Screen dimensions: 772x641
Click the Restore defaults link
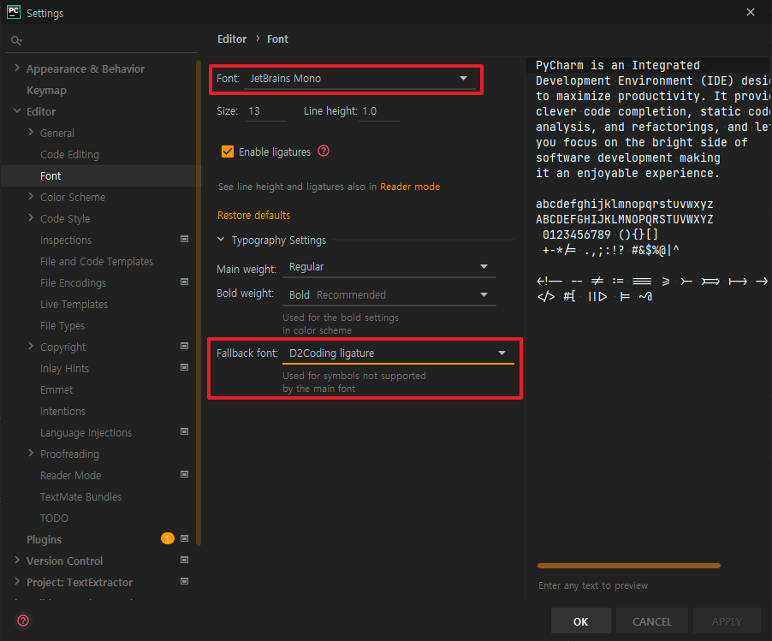coord(253,215)
